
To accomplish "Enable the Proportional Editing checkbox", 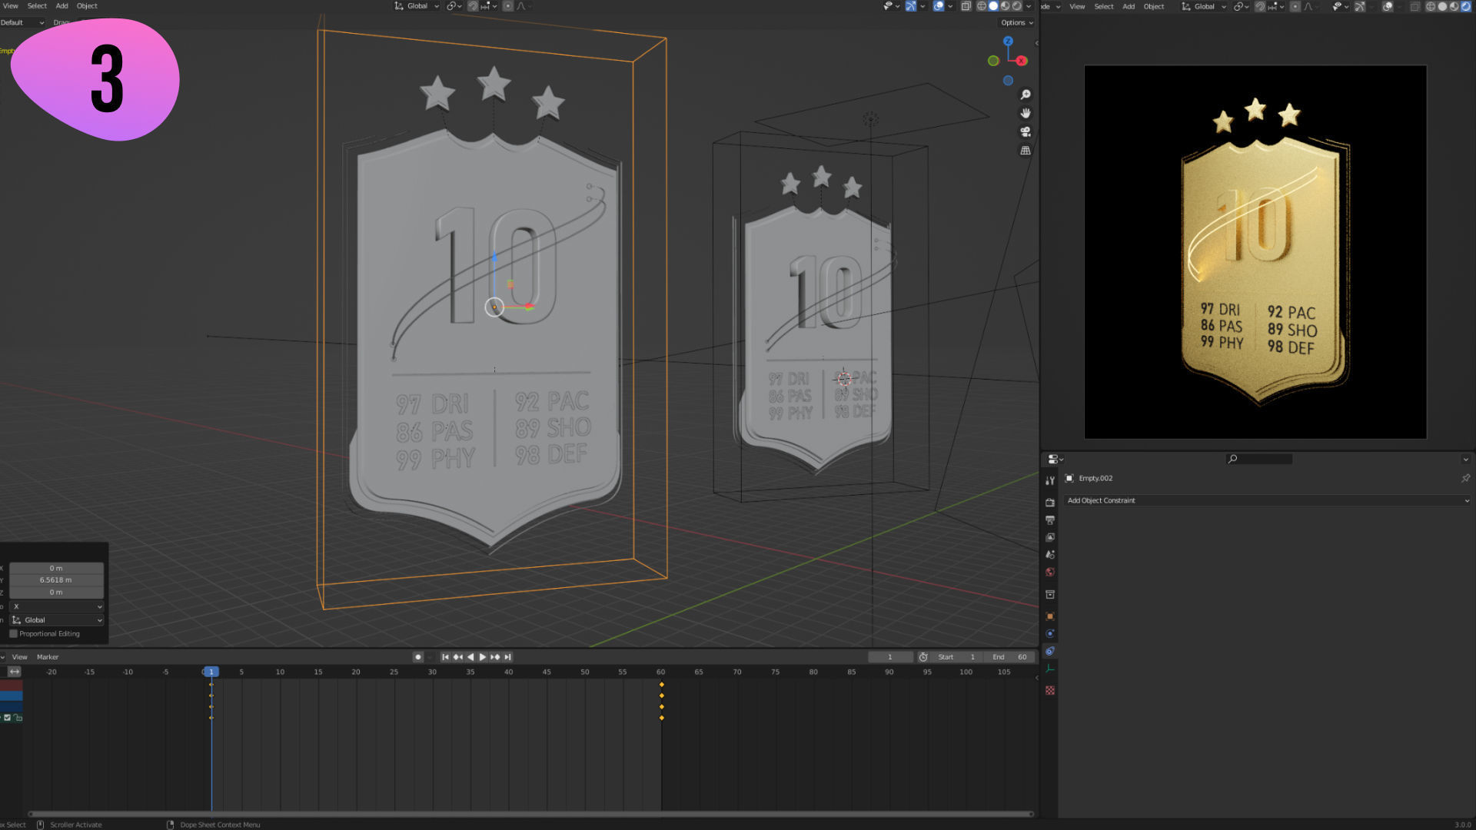I will tap(13, 634).
